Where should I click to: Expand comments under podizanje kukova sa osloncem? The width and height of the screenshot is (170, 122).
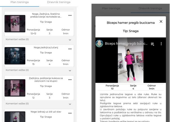point(70,104)
